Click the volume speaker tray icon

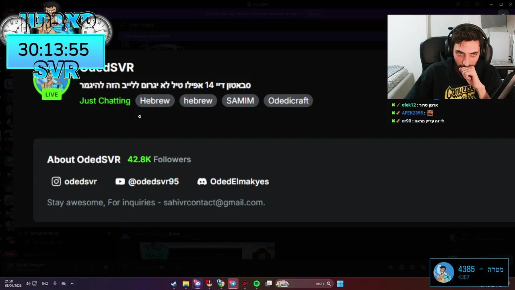click(x=28, y=284)
